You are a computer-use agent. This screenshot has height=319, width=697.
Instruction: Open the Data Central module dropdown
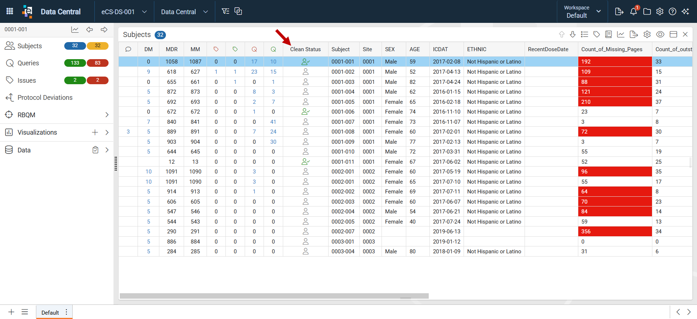point(184,12)
